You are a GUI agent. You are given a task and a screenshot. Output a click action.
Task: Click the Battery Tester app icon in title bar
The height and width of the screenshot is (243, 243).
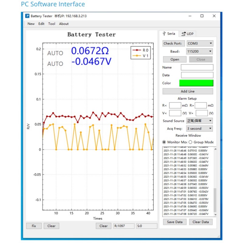27,16
